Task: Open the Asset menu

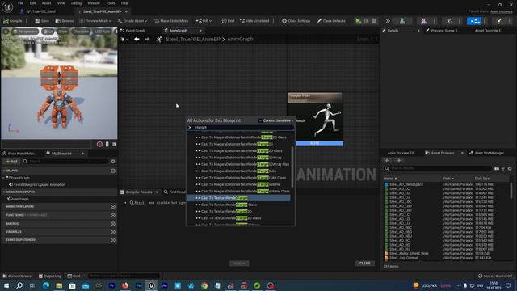Action: [46, 3]
